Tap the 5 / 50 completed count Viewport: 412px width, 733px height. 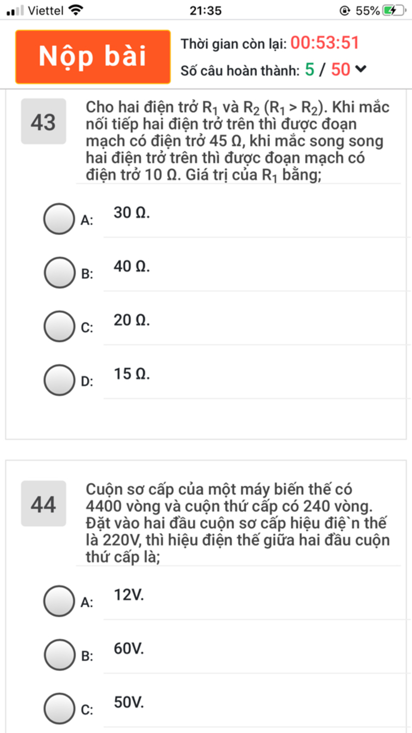point(328,69)
